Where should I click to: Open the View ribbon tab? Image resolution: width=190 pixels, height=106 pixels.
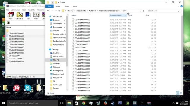(x=75, y=6)
